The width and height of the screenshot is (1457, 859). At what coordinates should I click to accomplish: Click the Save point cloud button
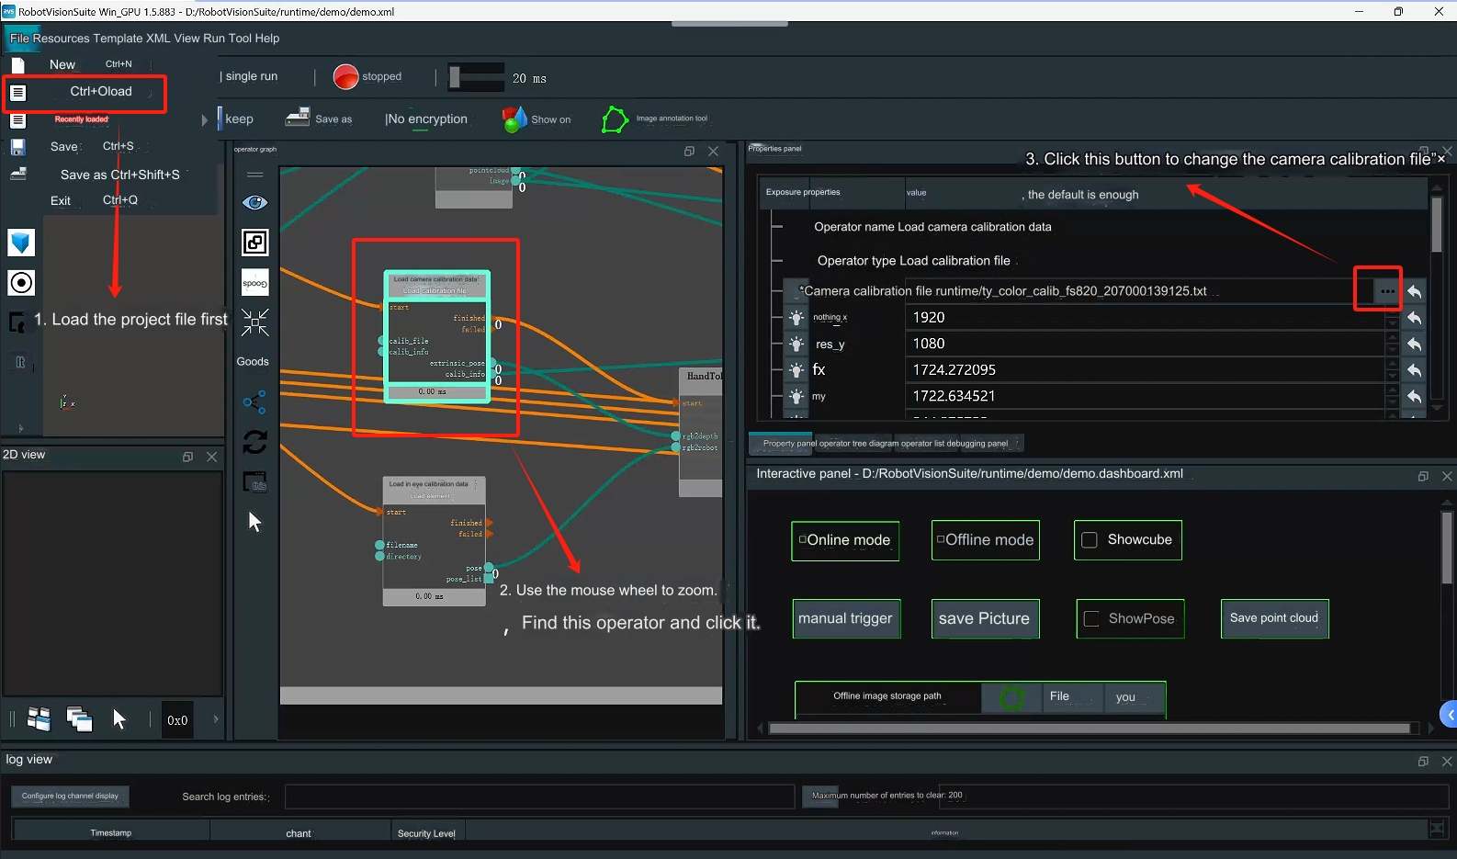click(1274, 618)
